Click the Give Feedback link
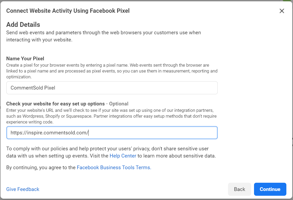 pyautogui.click(x=23, y=189)
